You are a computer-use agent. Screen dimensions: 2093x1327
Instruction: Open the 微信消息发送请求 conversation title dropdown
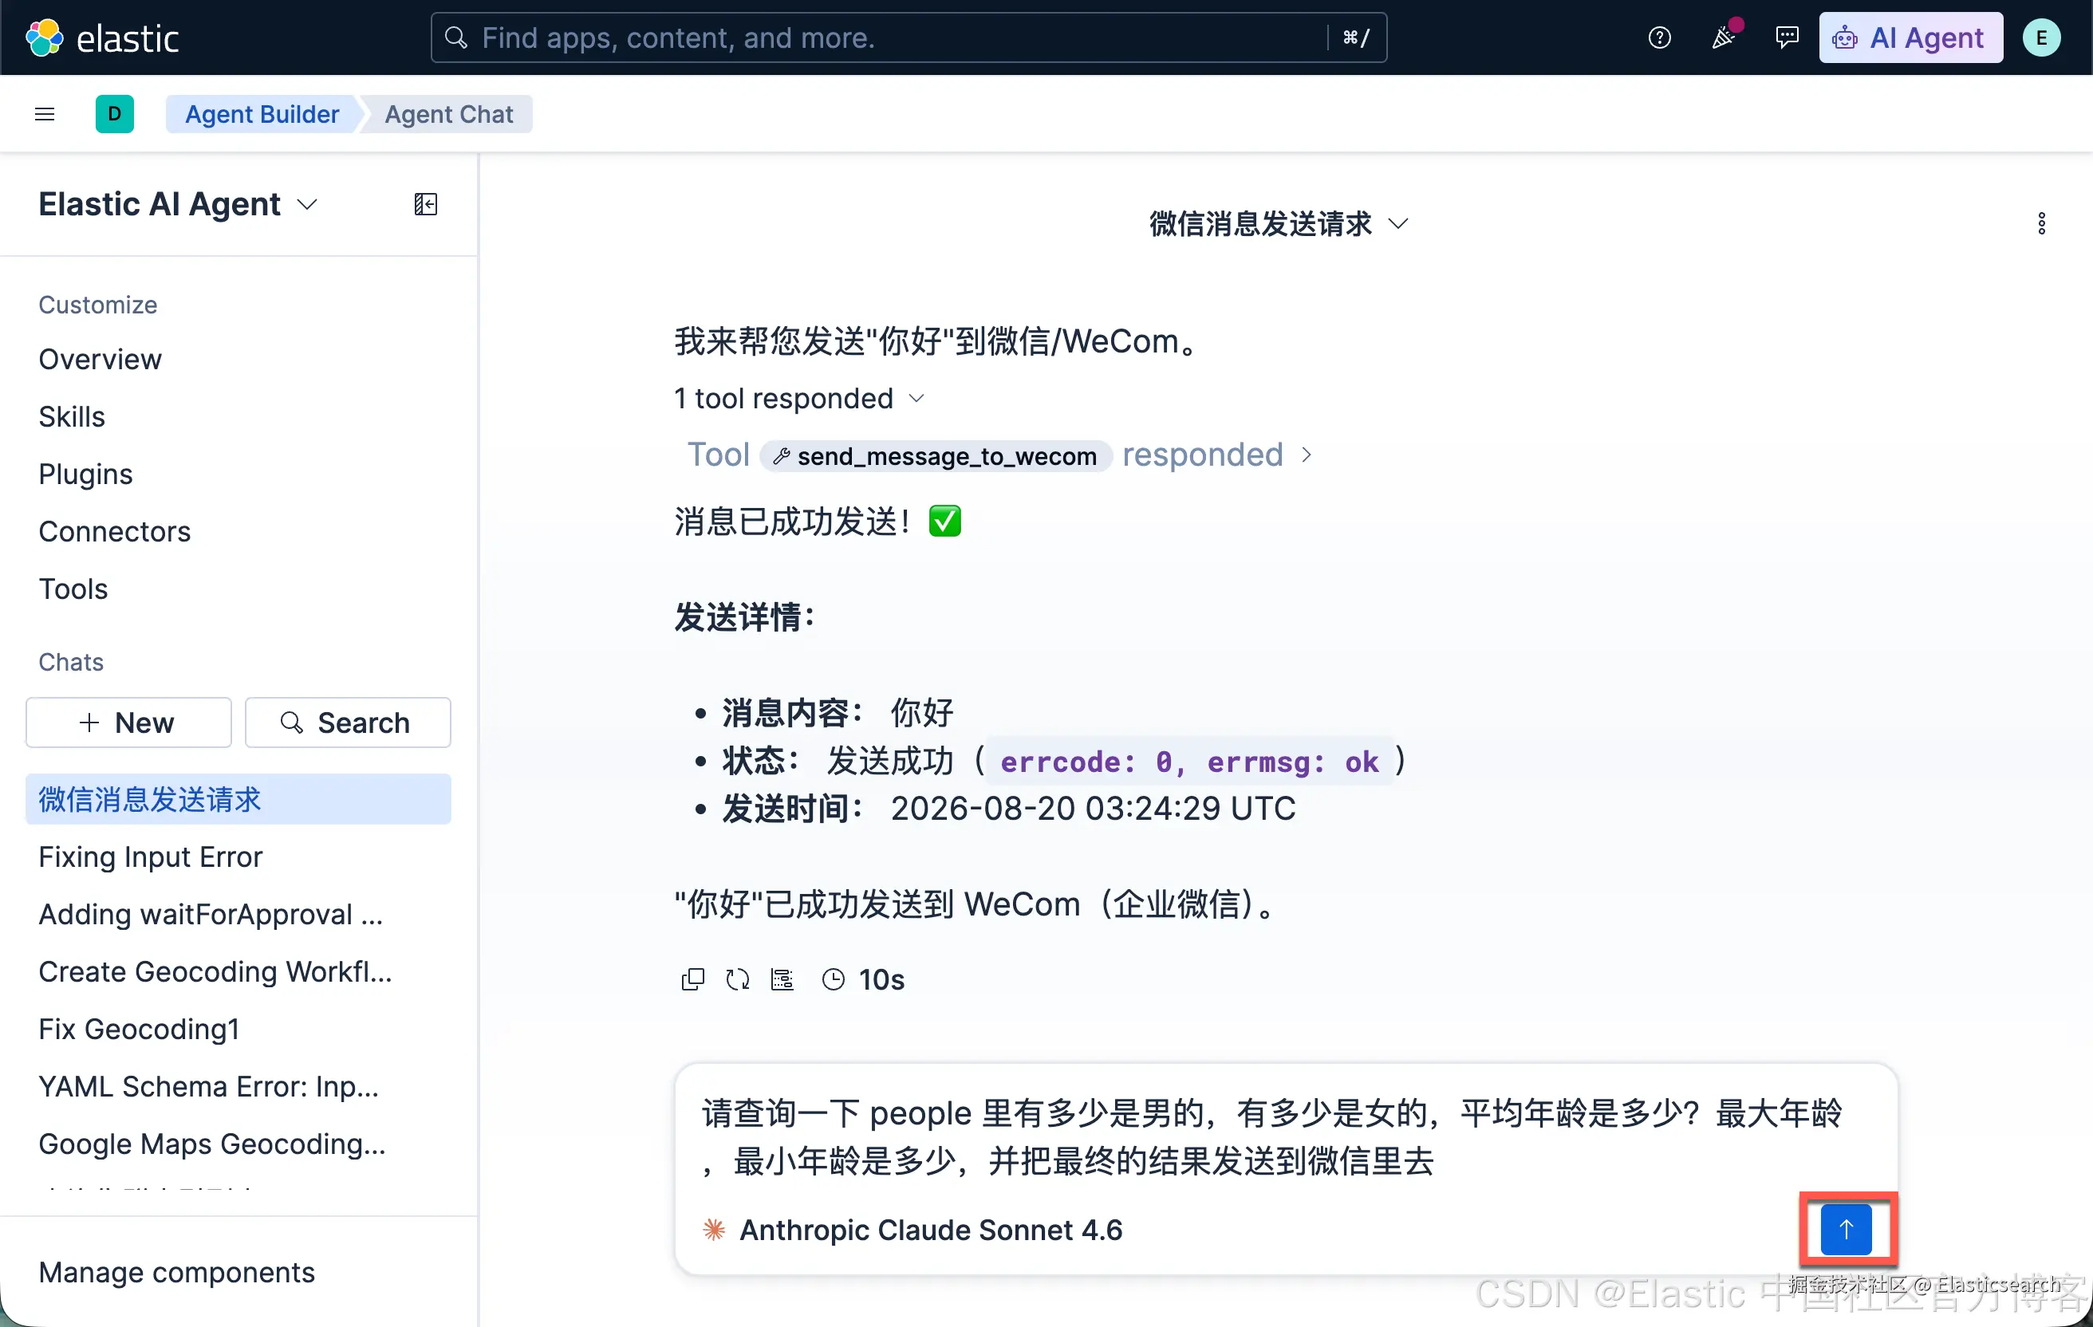click(1278, 223)
